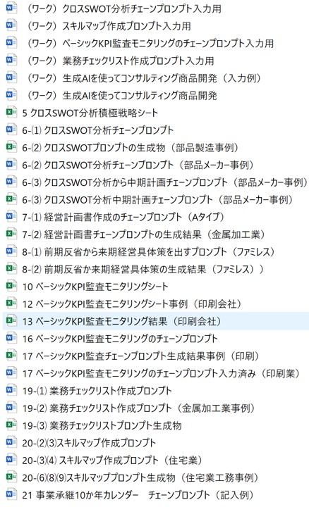Select file name 7-(1) 経営計画書作成のチェーンプロンプト（Aタイプ）
This screenshot has height=507, width=309.
click(x=123, y=217)
